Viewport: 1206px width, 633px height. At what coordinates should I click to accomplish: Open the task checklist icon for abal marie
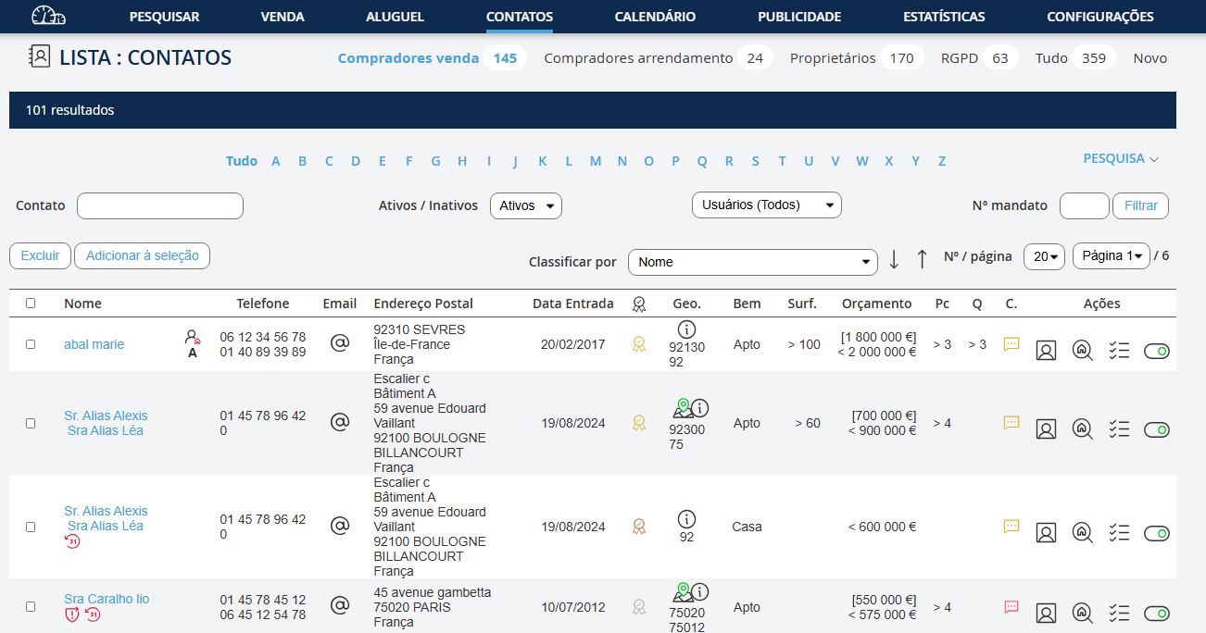tap(1119, 351)
